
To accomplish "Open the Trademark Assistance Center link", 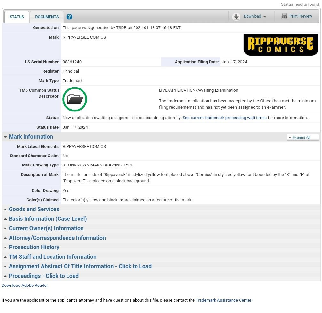I will 224,300.
